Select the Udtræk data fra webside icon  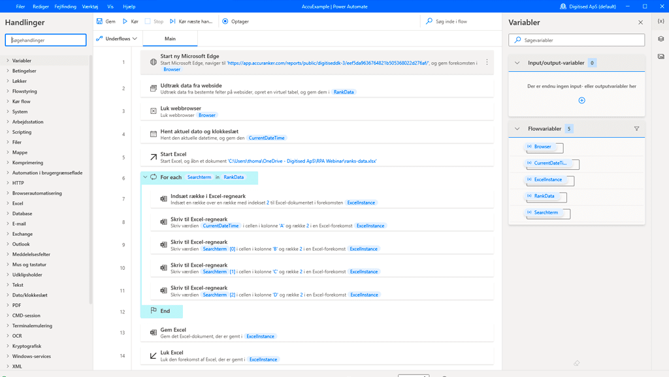pyautogui.click(x=153, y=88)
